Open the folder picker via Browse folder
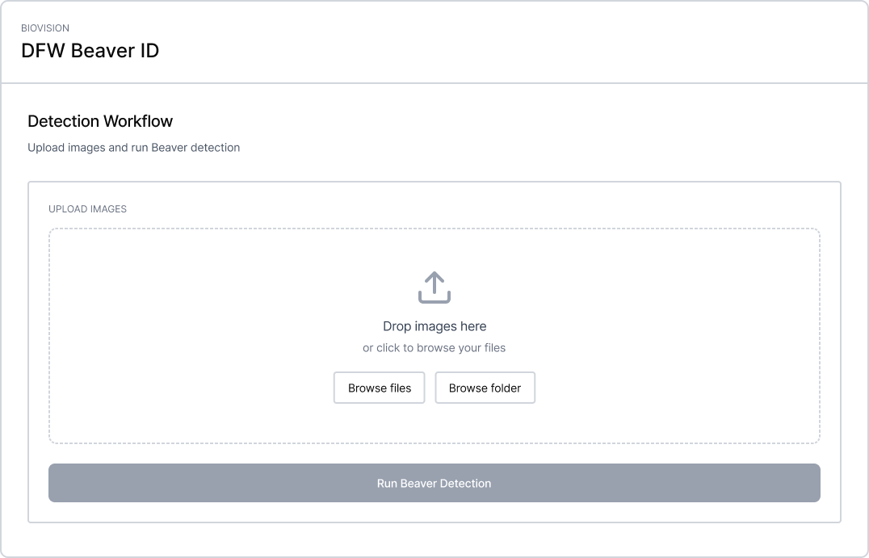This screenshot has width=869, height=558. tap(485, 388)
